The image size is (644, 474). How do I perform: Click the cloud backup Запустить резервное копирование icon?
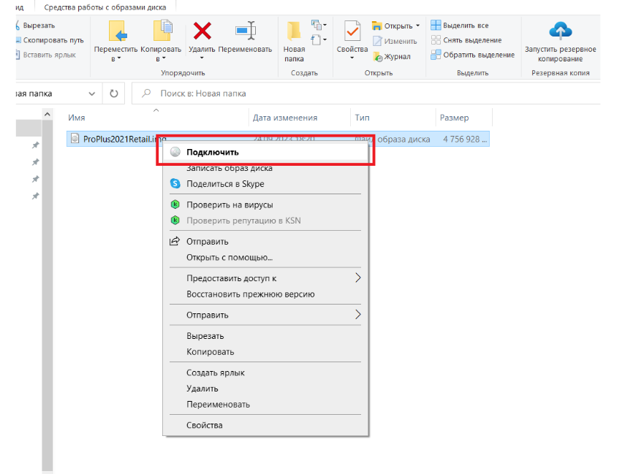tap(560, 31)
